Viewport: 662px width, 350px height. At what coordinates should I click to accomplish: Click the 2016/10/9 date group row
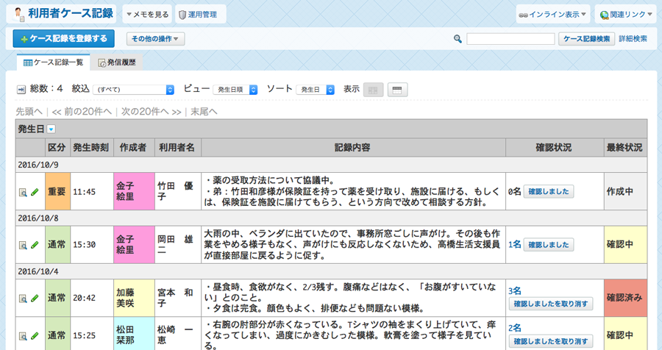[x=331, y=165]
